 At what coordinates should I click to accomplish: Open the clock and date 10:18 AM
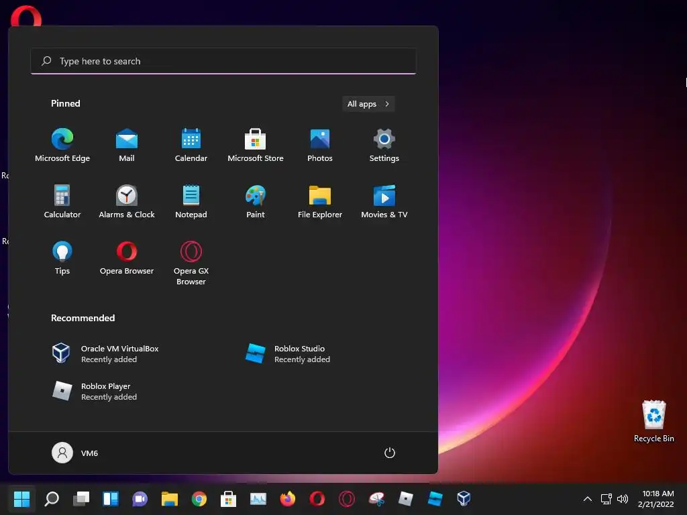tap(656, 499)
